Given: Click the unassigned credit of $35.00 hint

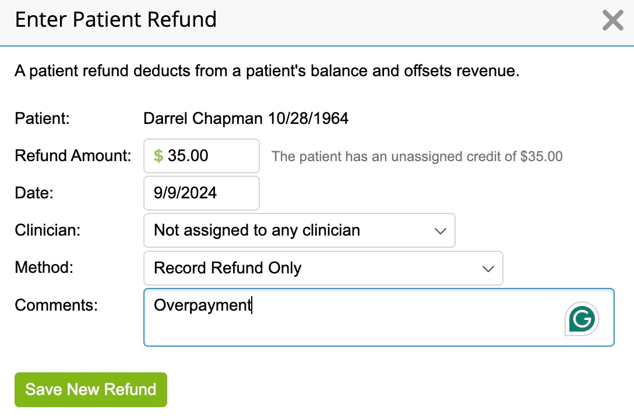Looking at the screenshot, I should [x=417, y=156].
